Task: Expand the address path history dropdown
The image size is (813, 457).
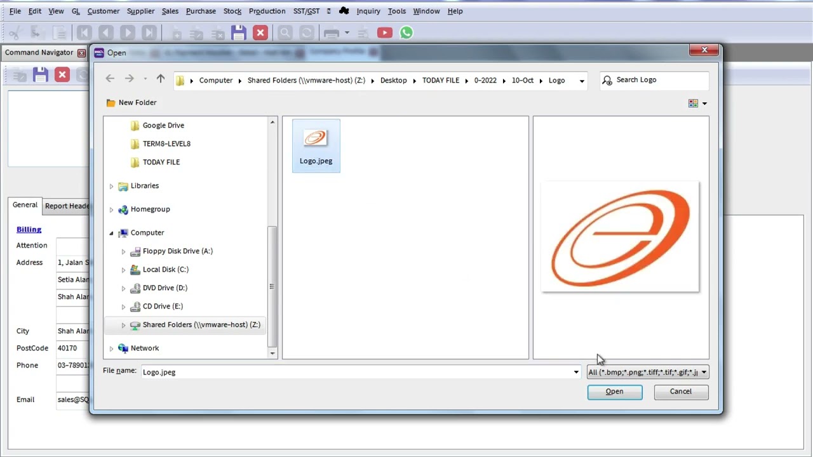Action: click(582, 81)
